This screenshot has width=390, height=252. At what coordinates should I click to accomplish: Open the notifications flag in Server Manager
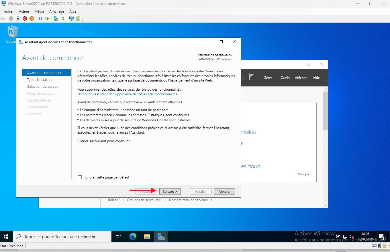(x=251, y=77)
